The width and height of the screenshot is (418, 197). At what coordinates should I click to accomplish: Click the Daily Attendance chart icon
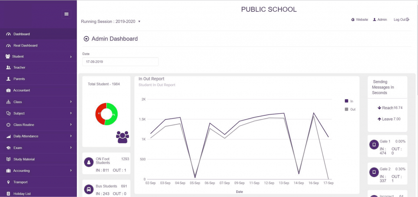point(8,136)
